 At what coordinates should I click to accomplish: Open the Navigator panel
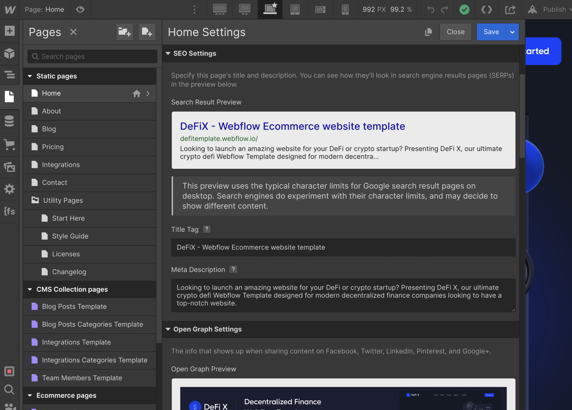[9, 75]
